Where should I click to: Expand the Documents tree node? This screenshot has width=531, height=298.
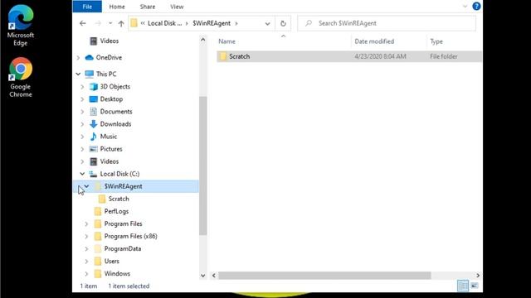82,112
